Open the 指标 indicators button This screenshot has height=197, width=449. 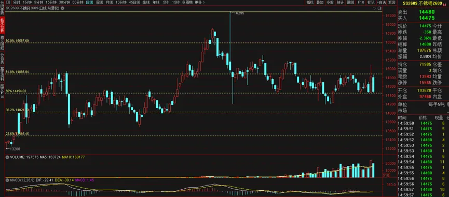(310, 2)
